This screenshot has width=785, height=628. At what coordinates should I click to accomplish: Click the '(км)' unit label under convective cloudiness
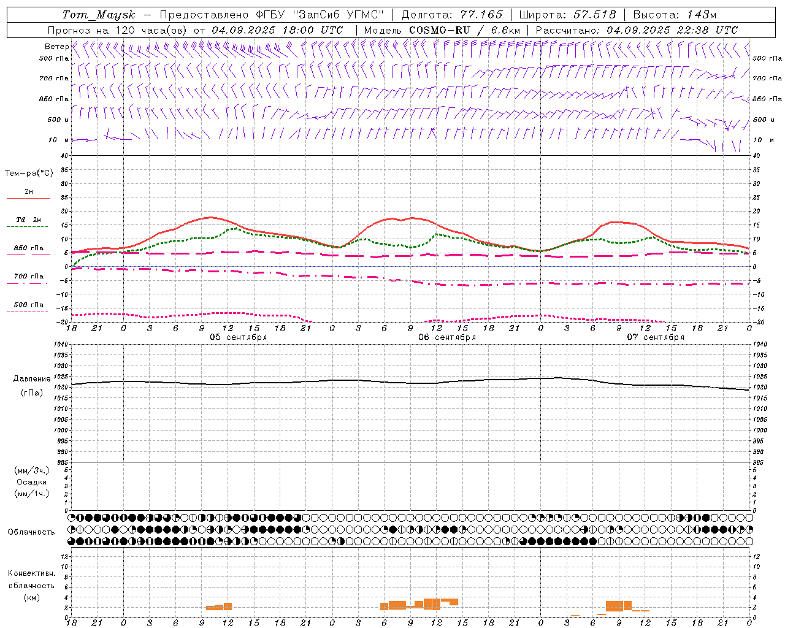coord(31,597)
